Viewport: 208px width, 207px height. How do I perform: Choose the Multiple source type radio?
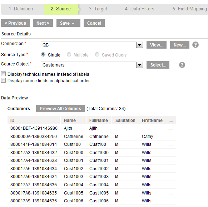(x=69, y=54)
